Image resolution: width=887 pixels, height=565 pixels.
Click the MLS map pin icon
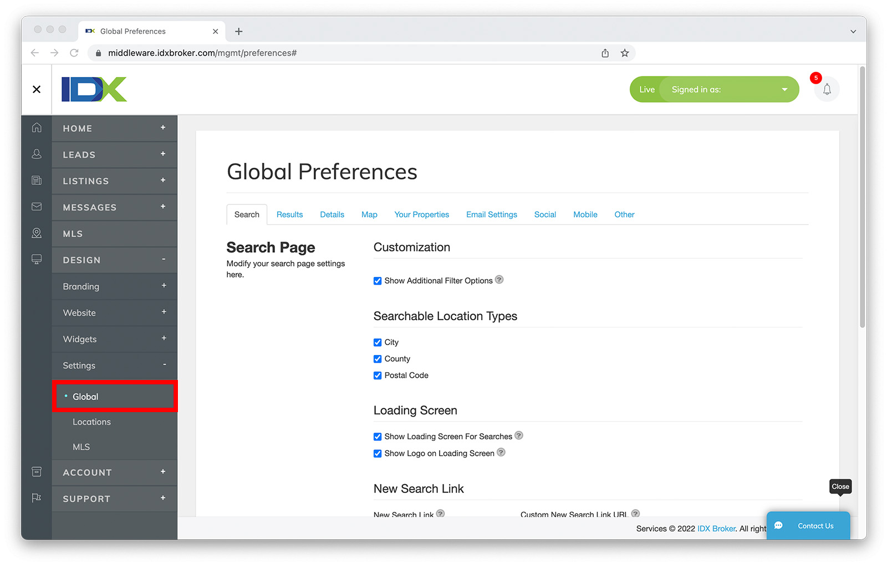(37, 233)
